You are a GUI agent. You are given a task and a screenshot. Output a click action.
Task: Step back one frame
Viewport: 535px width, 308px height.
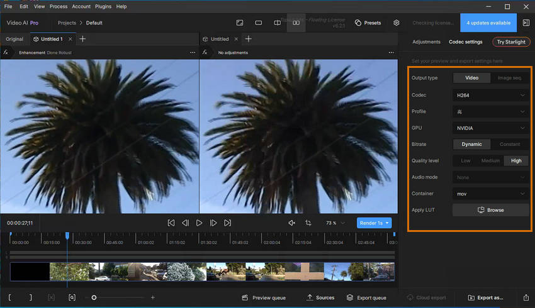[x=185, y=223]
